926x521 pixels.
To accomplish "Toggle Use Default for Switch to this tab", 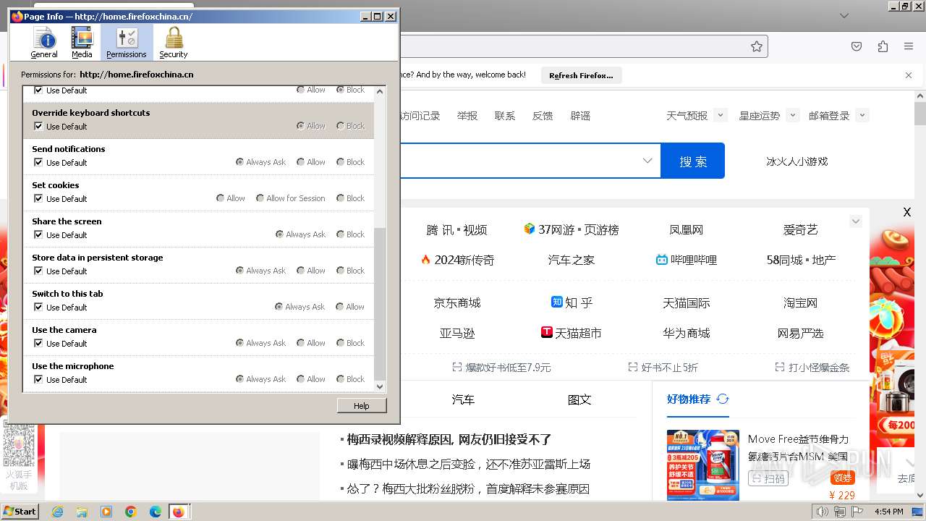I will (x=38, y=307).
